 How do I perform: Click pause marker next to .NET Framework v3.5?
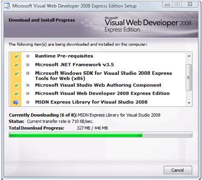pyautogui.click(x=28, y=65)
